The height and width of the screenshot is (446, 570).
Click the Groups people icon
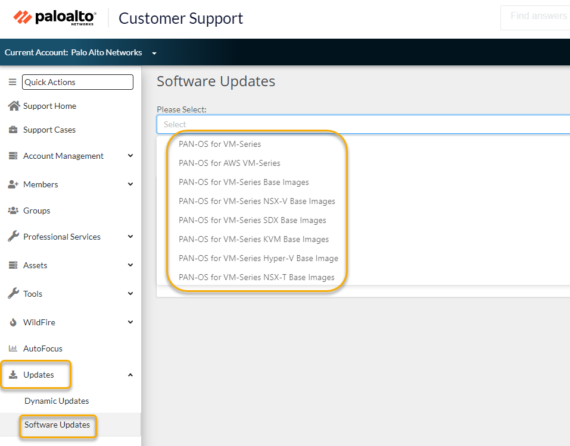tap(13, 211)
